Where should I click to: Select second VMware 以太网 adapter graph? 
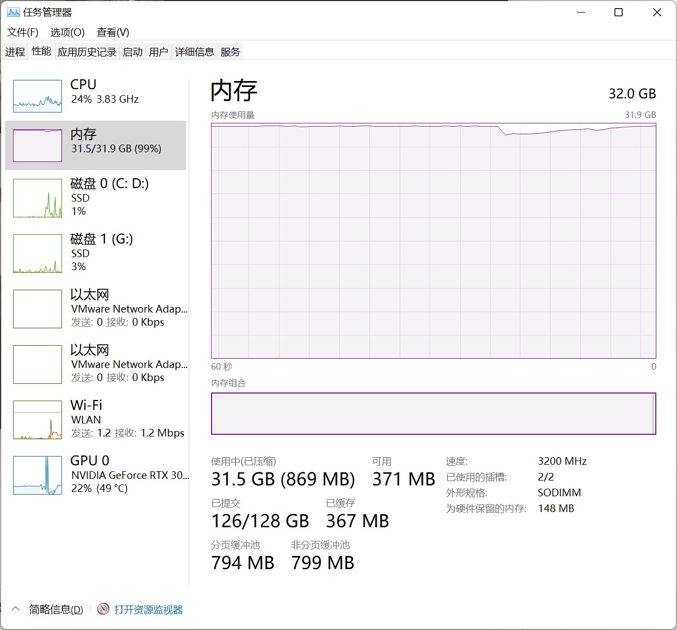pos(38,364)
